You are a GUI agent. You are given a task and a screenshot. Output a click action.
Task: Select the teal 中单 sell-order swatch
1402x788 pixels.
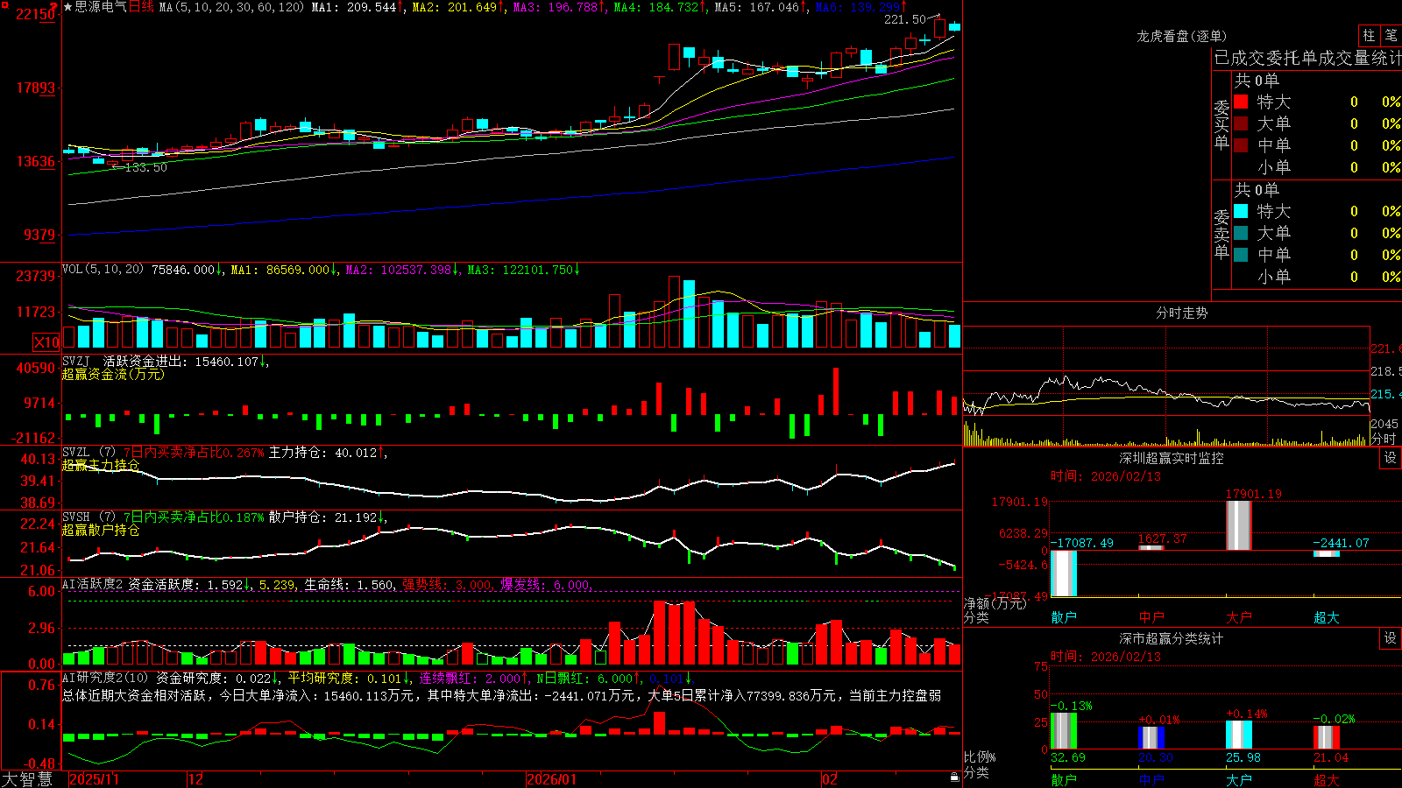(x=1241, y=255)
